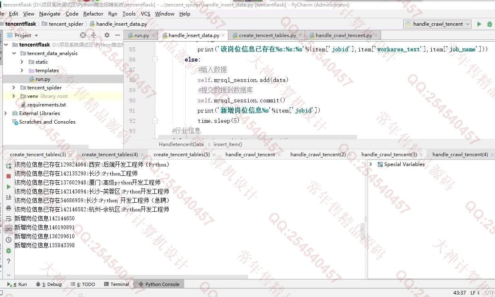
Task: Close the run.py editor tab
Action: pos(154,35)
